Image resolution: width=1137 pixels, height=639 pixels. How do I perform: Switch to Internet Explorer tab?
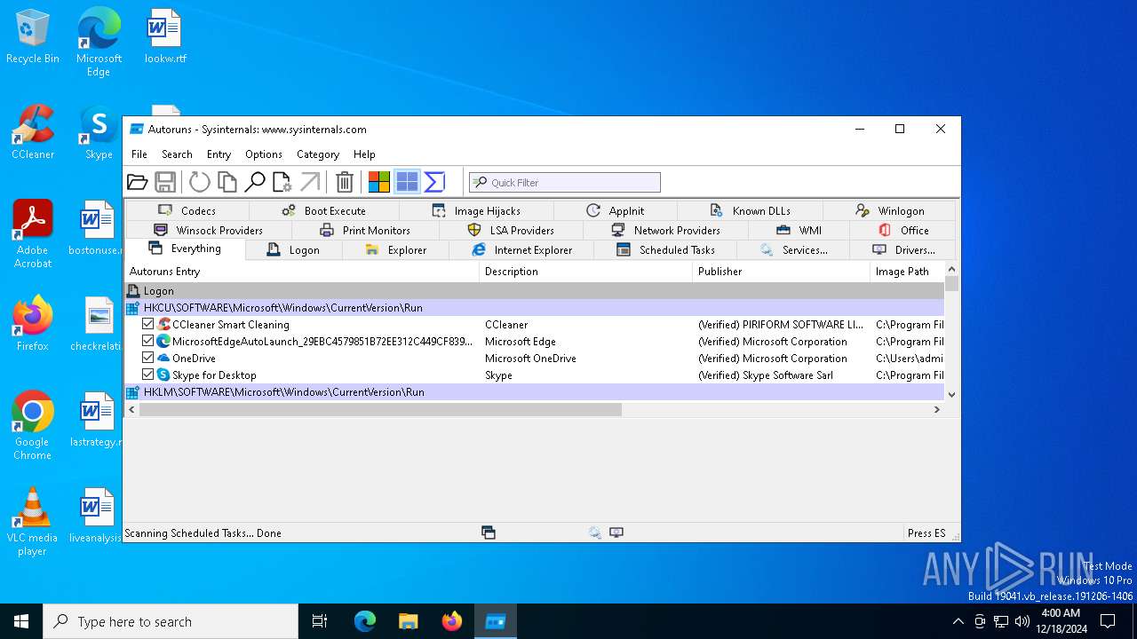[522, 250]
